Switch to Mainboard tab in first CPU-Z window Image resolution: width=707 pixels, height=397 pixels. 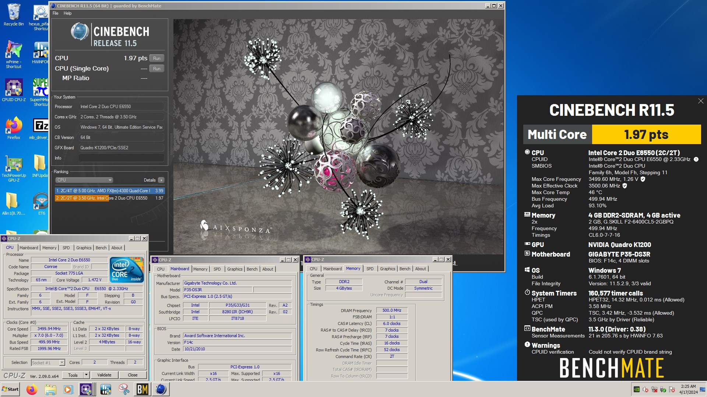point(29,248)
